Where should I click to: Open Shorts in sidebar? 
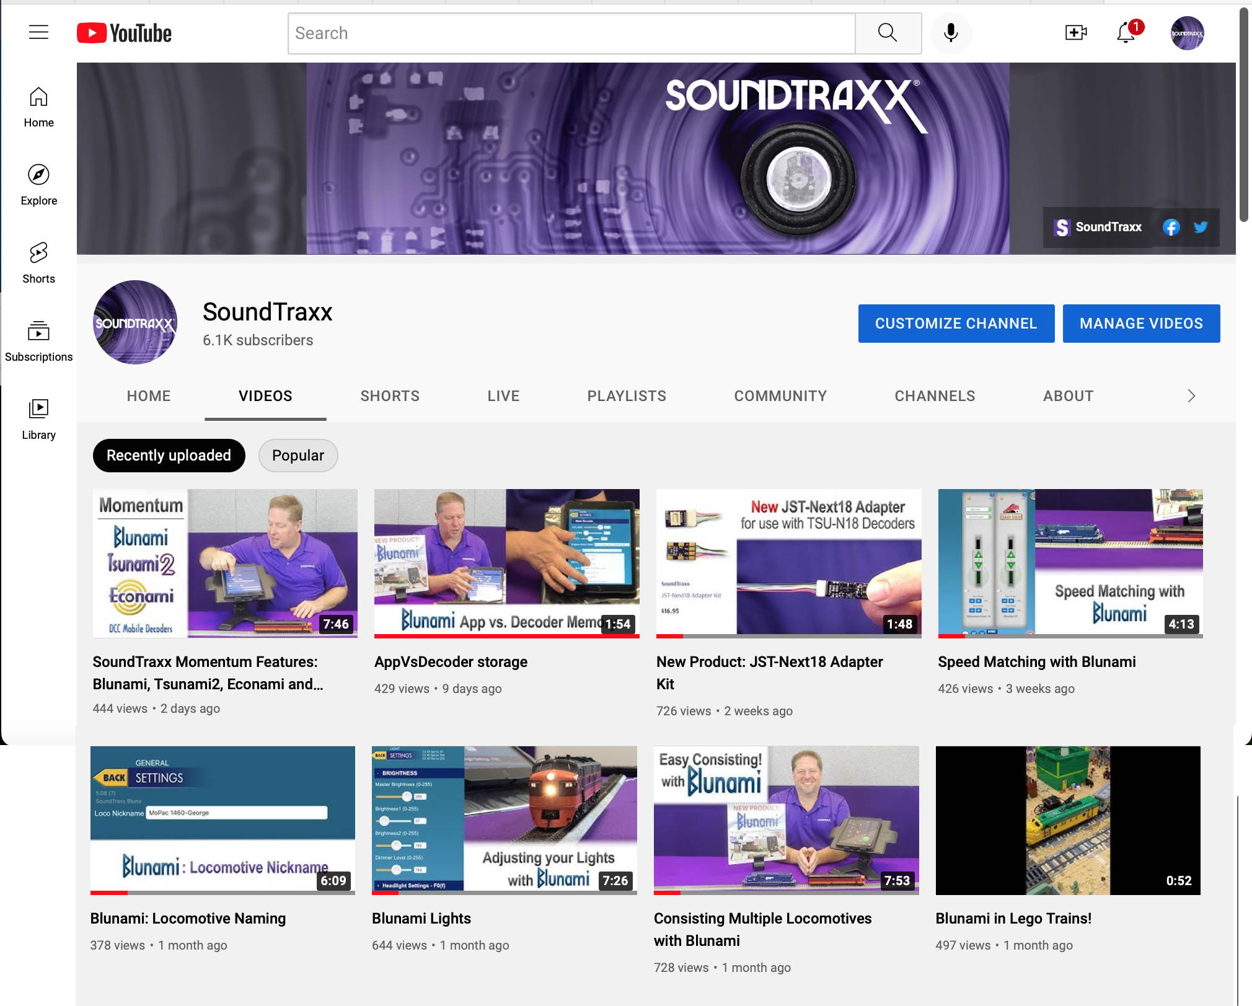point(38,263)
